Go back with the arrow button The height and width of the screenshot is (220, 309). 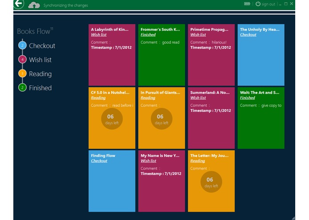coord(19,4)
